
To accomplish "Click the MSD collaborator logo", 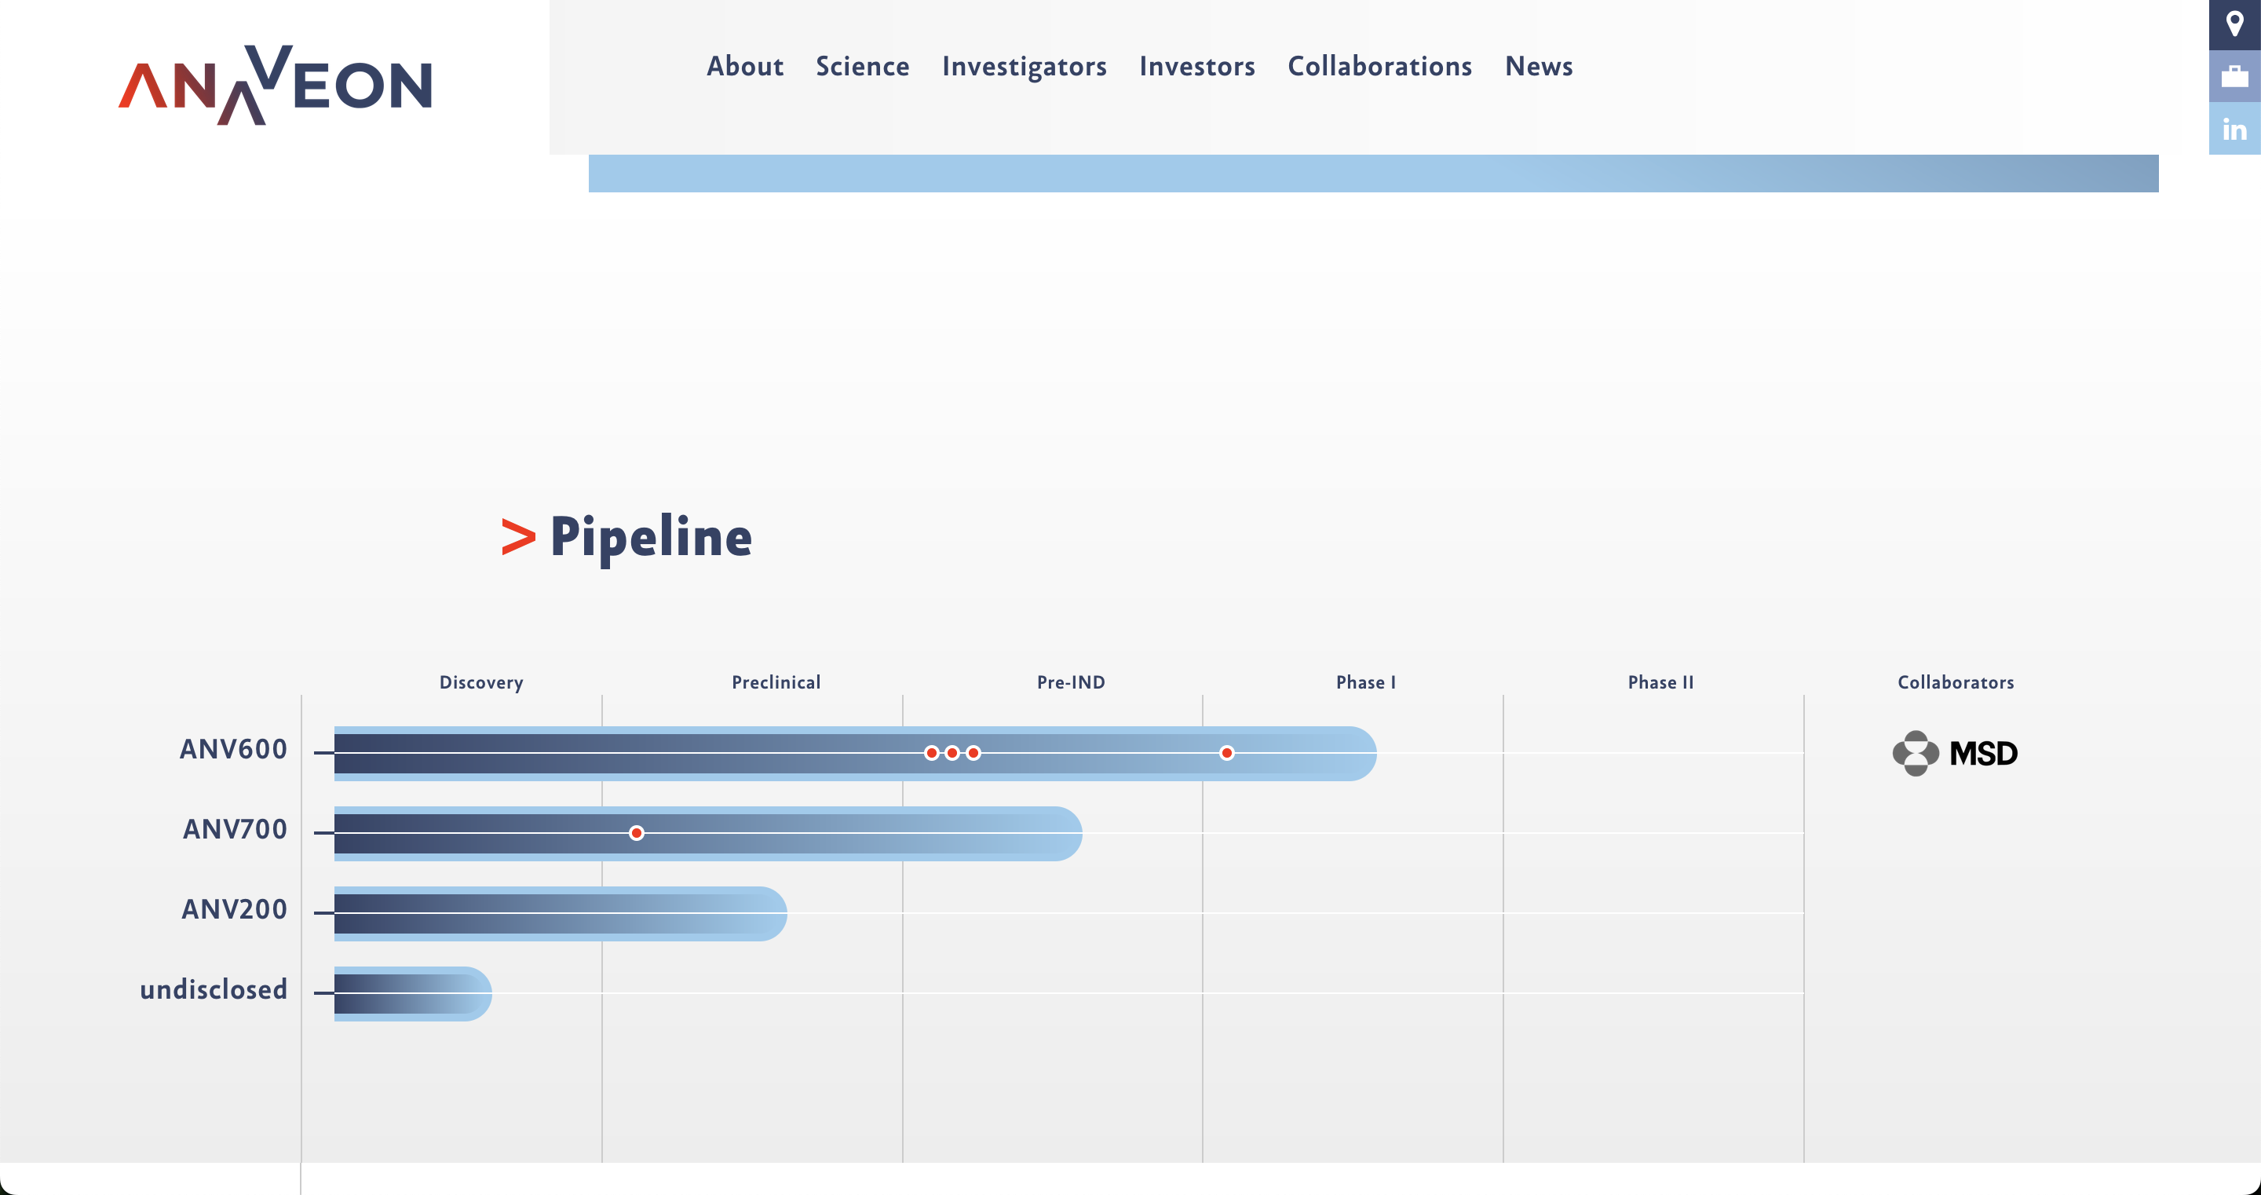I will coord(1955,753).
